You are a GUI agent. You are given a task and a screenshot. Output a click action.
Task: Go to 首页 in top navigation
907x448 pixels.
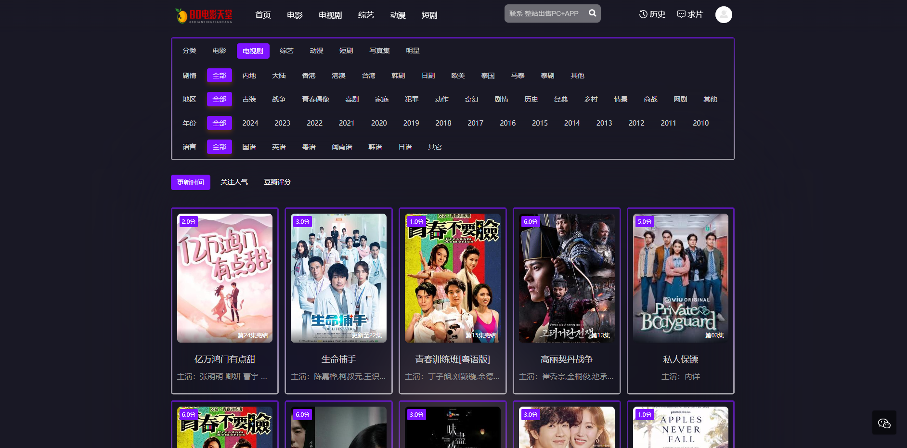coord(263,15)
